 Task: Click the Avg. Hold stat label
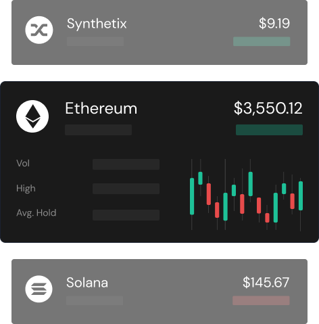coord(36,213)
